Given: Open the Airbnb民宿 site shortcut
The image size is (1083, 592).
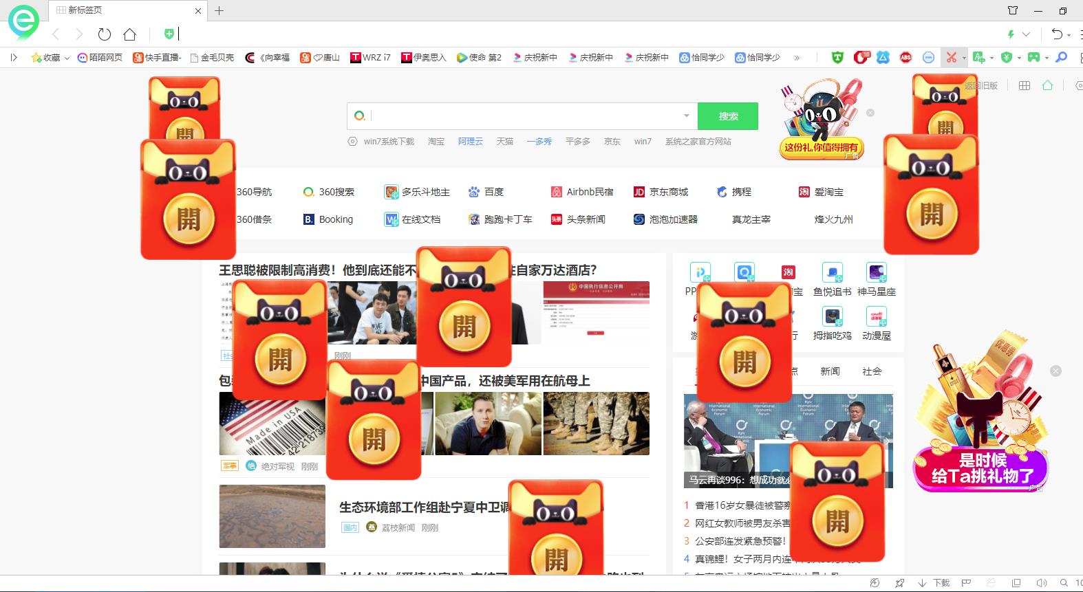Looking at the screenshot, I should 582,192.
